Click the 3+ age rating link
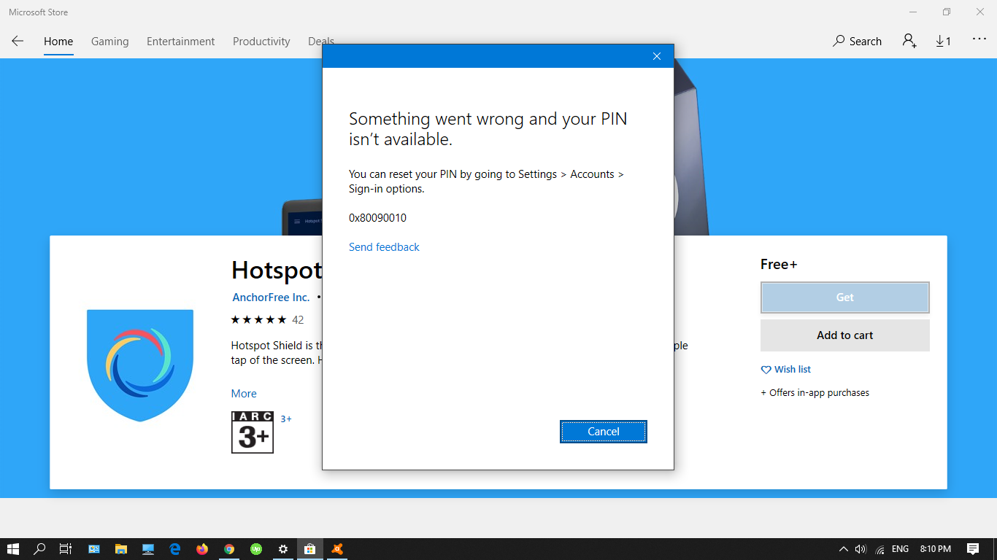 (x=286, y=419)
